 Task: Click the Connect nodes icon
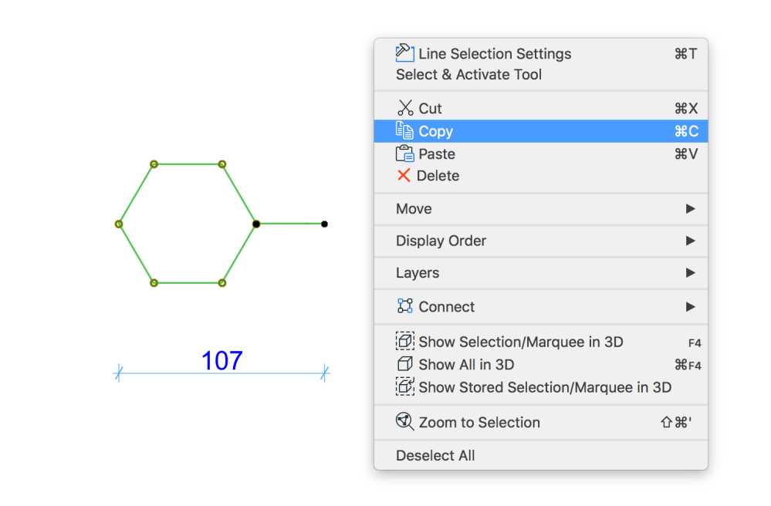point(405,306)
